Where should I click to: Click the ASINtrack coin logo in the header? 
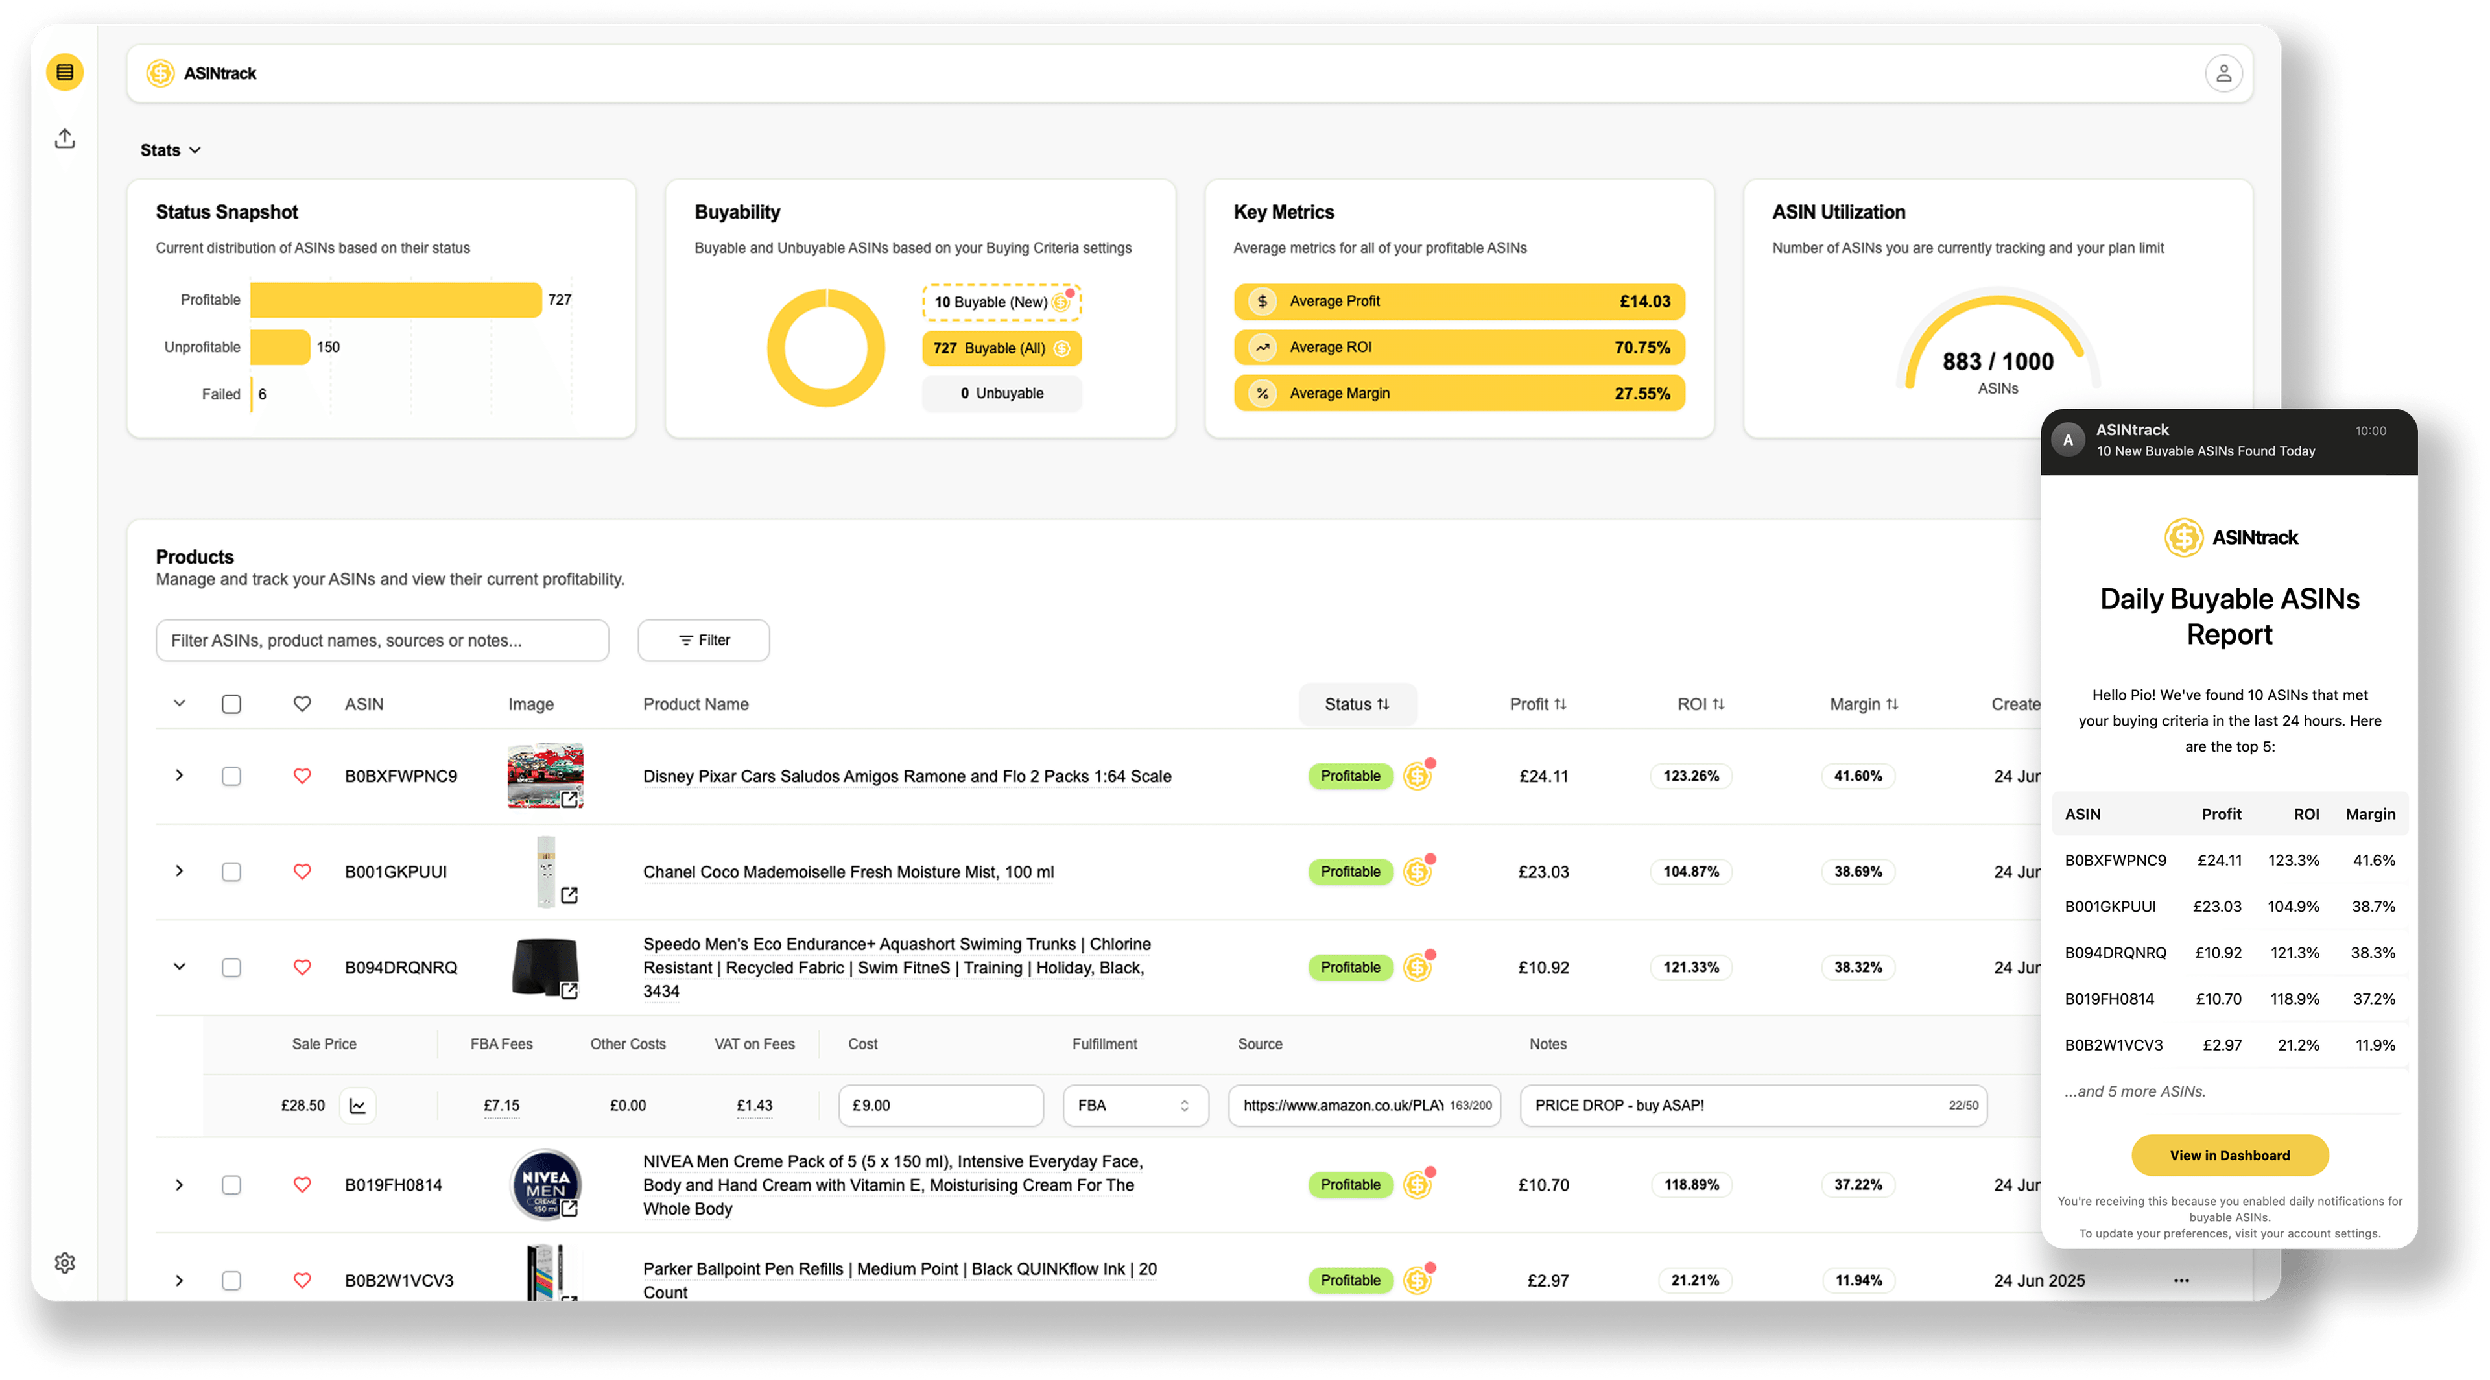point(160,73)
